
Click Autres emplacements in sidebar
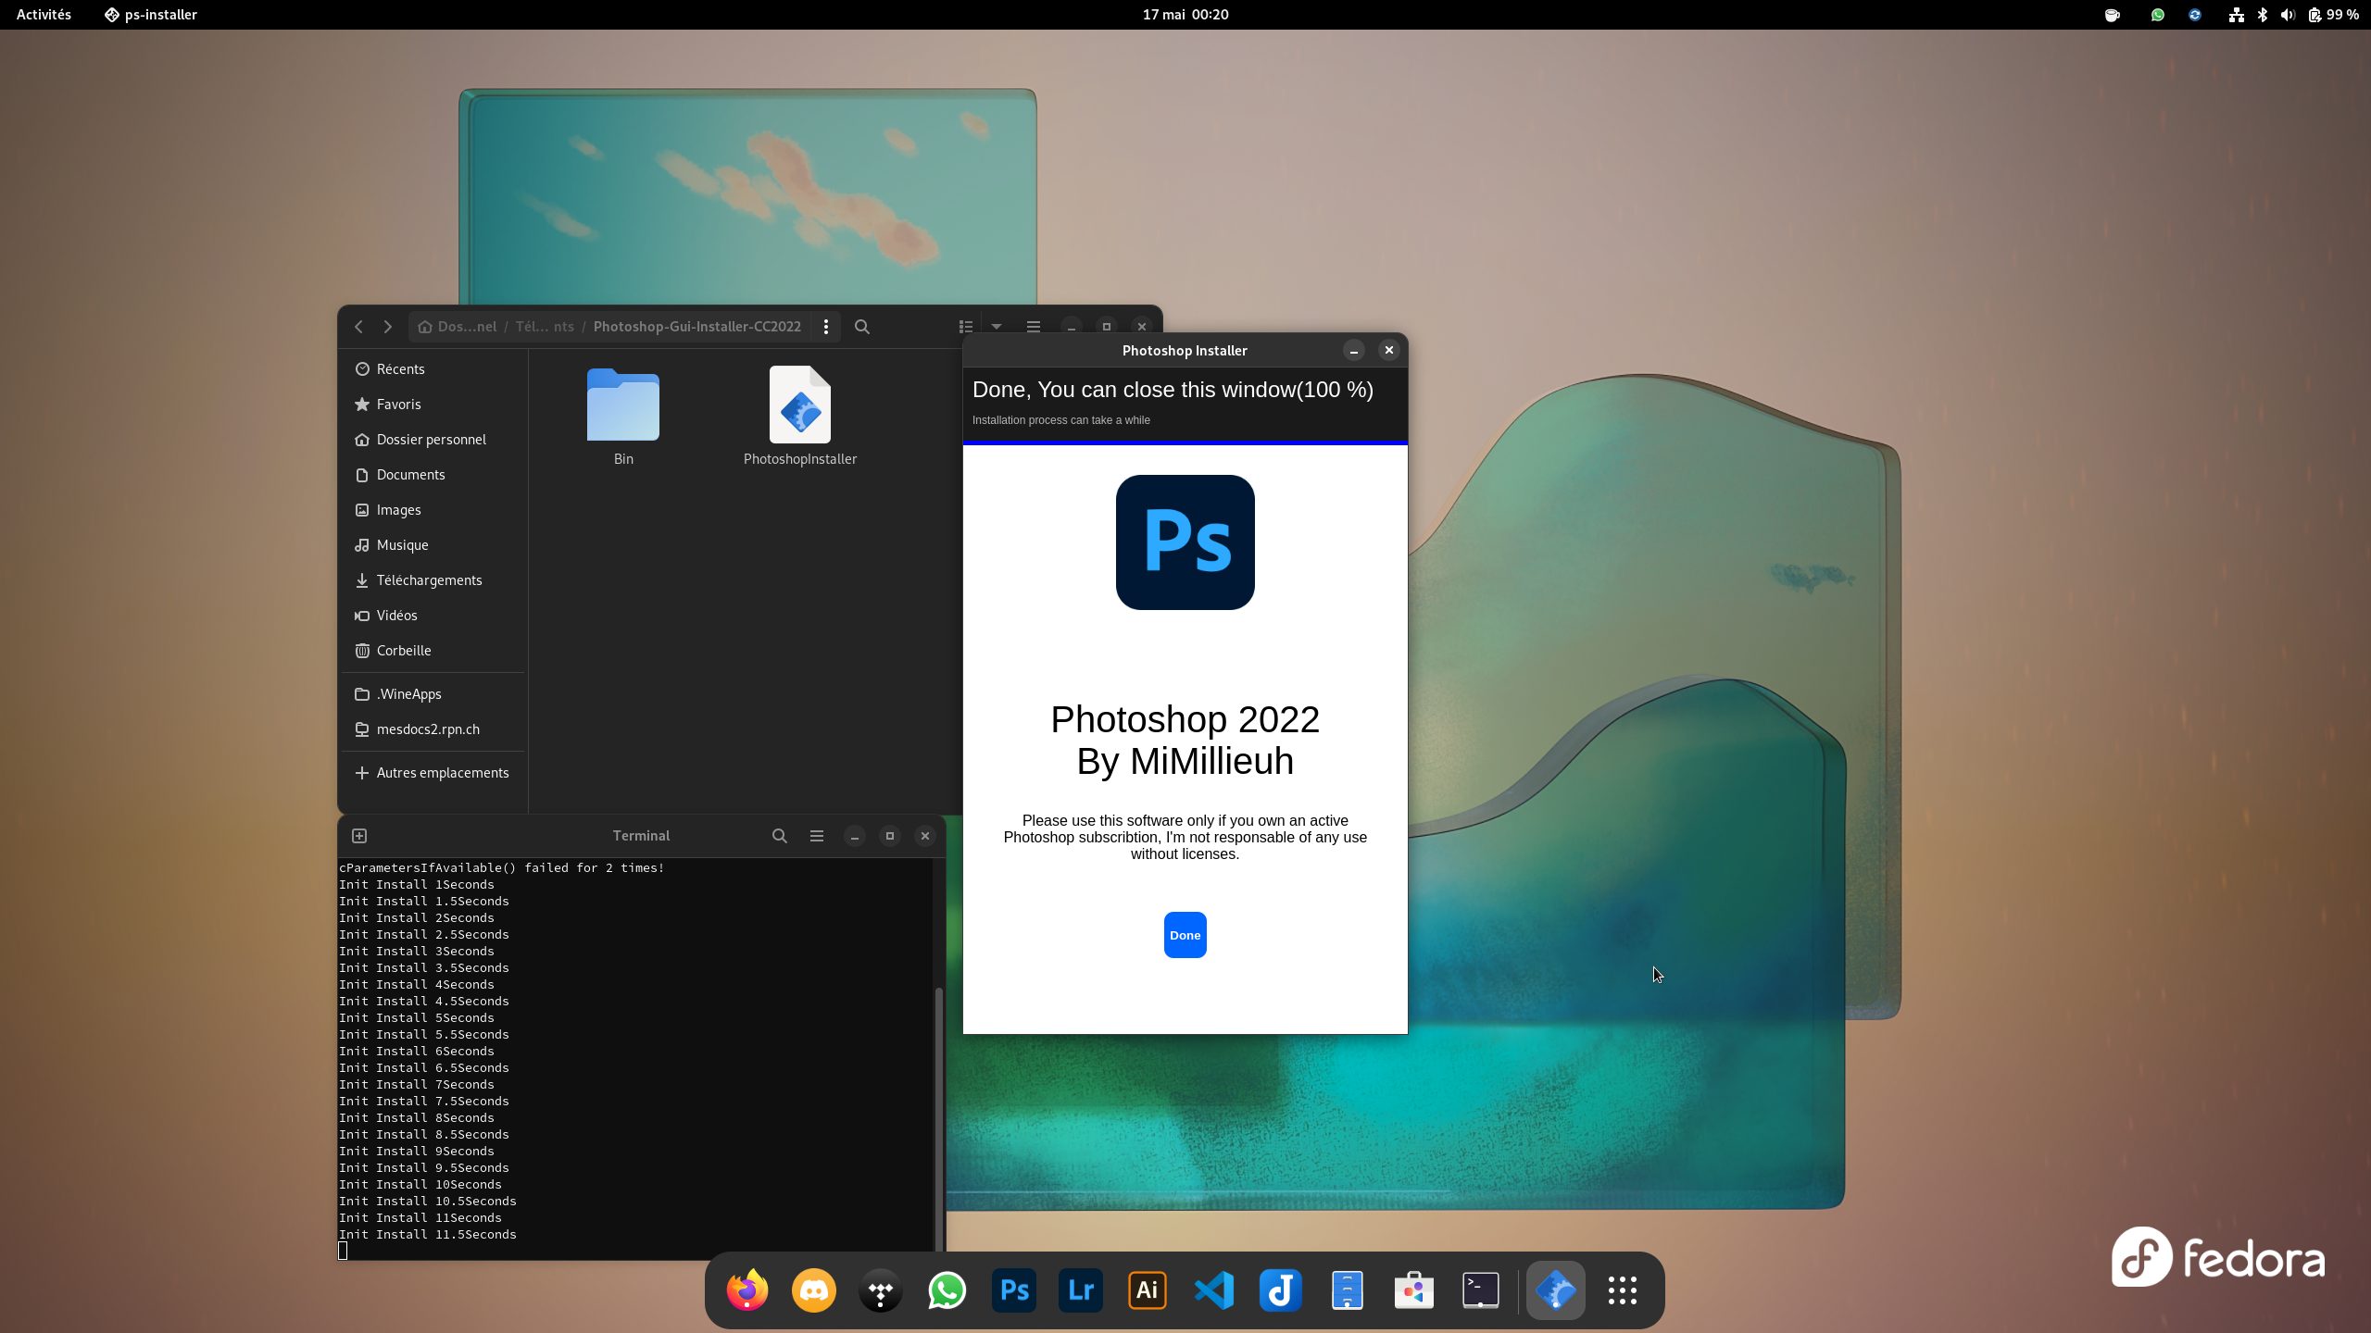[433, 773]
